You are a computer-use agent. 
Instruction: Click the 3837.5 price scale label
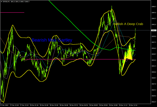coord(154,42)
